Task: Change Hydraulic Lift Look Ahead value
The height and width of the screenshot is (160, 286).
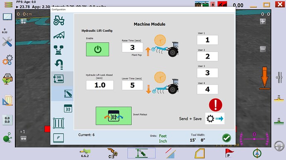Action: coord(100,85)
